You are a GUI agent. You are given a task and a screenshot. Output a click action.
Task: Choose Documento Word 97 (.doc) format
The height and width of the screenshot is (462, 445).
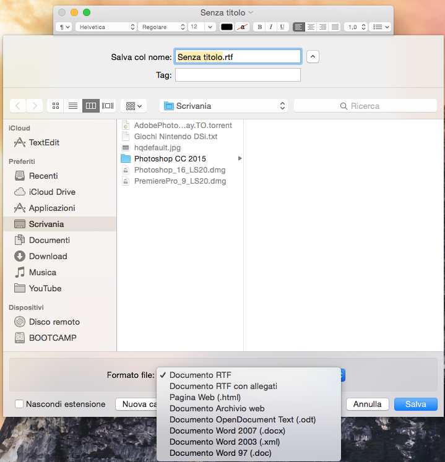pyautogui.click(x=249, y=453)
